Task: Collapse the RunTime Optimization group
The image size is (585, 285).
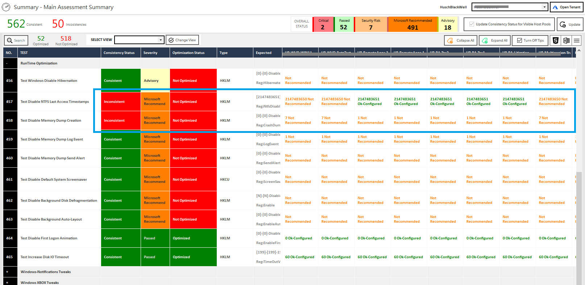Action: click(7, 63)
